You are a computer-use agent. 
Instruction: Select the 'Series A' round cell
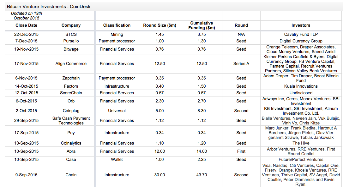(x=241, y=63)
